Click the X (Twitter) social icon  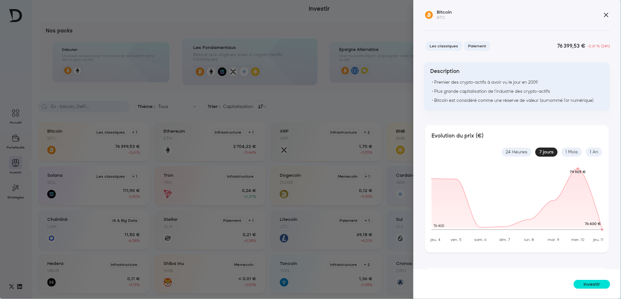[x=11, y=287]
